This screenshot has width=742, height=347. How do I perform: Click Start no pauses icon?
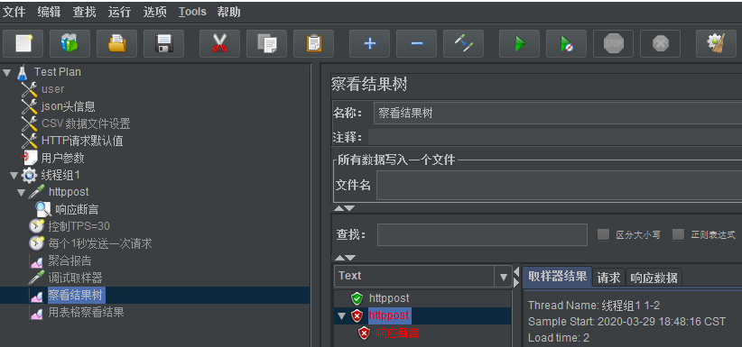[x=567, y=44]
